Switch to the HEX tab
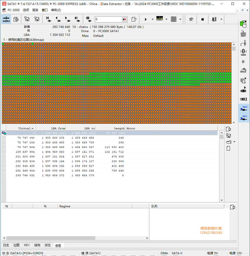Viewport: 250px width, 256px height. [x=27, y=245]
